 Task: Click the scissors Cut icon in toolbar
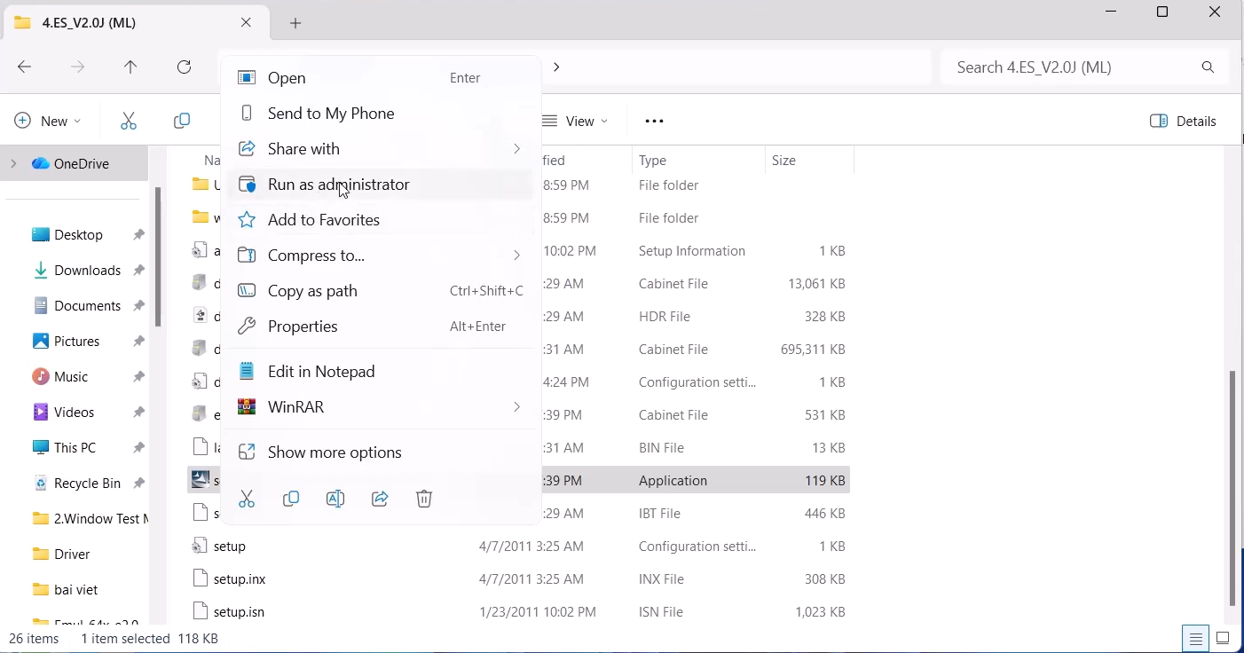point(129,122)
